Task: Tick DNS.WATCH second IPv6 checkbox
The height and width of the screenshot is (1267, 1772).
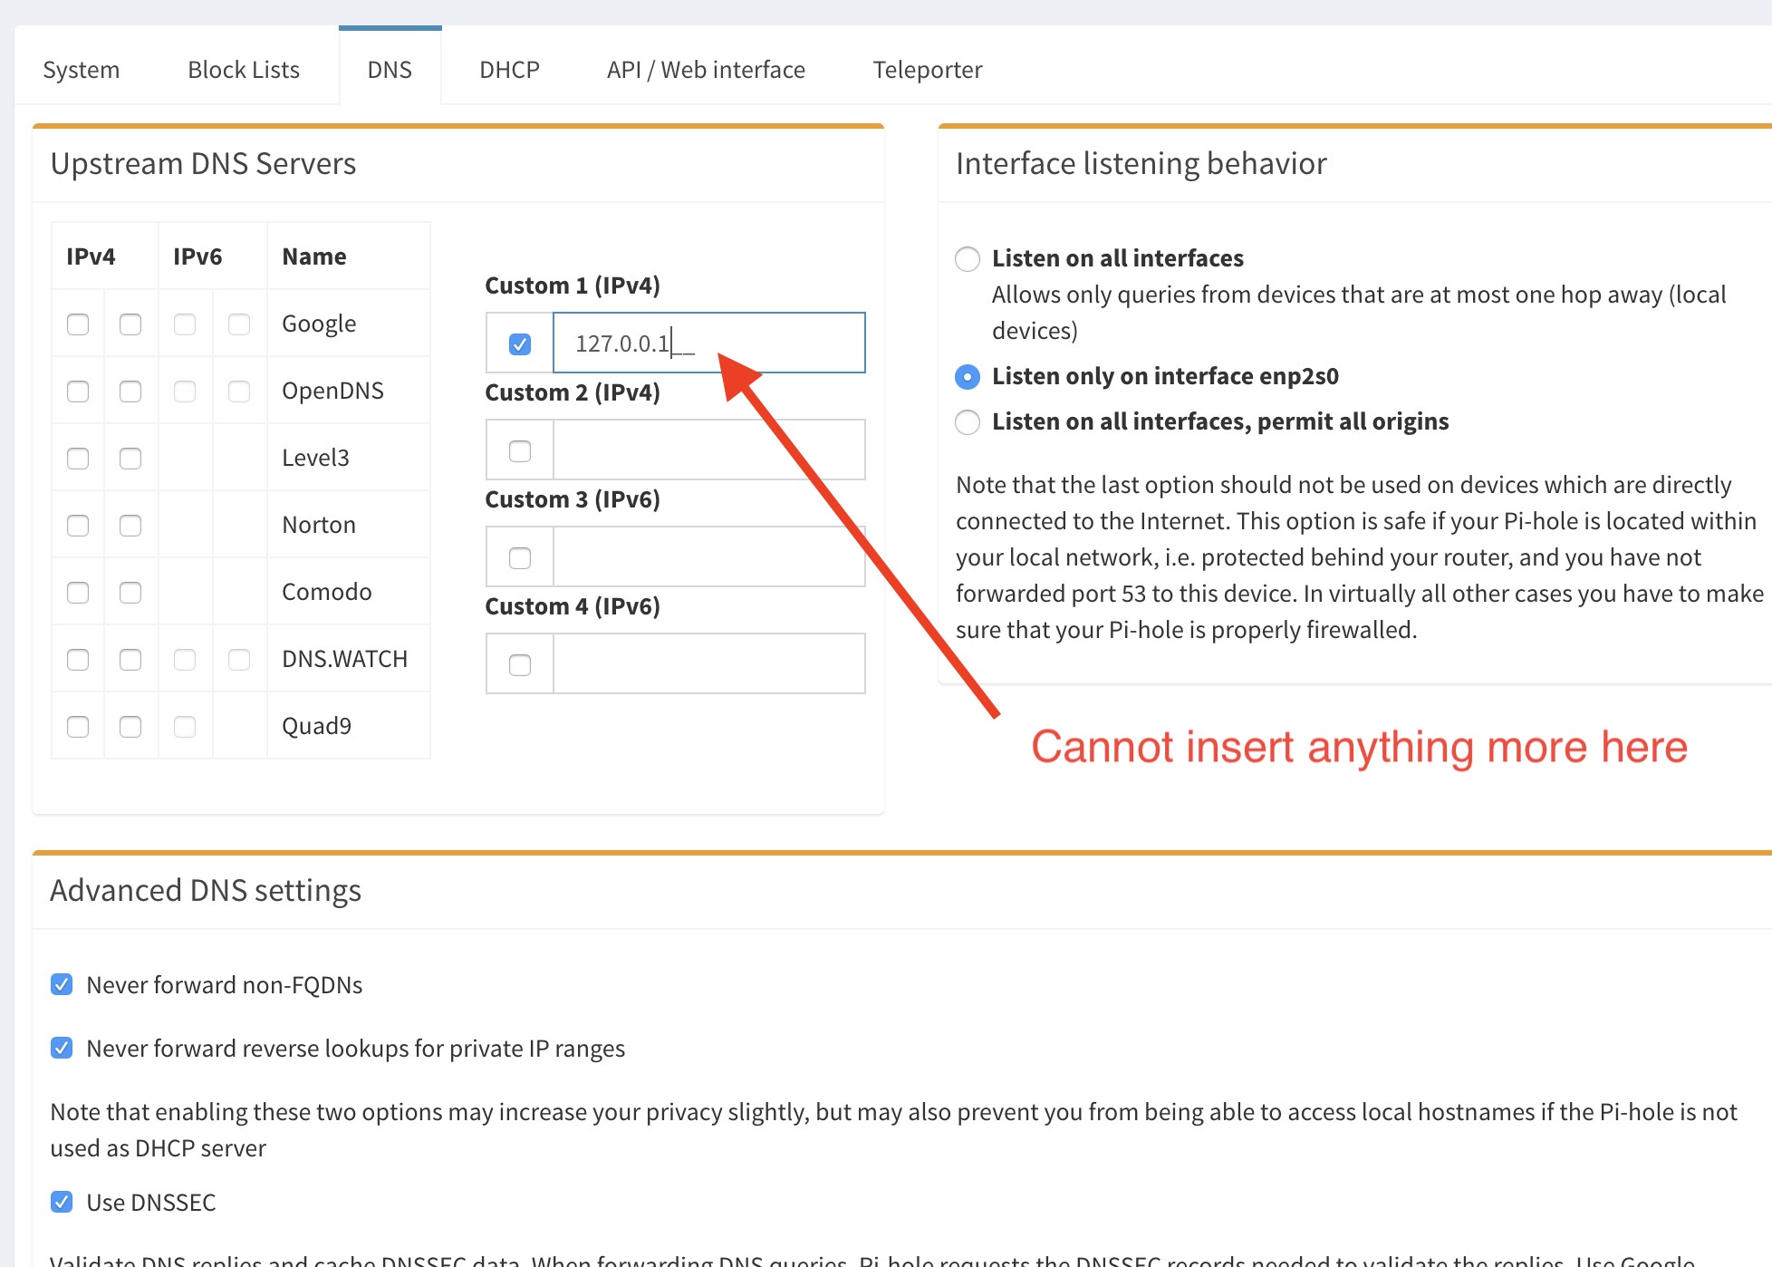Action: 239,659
